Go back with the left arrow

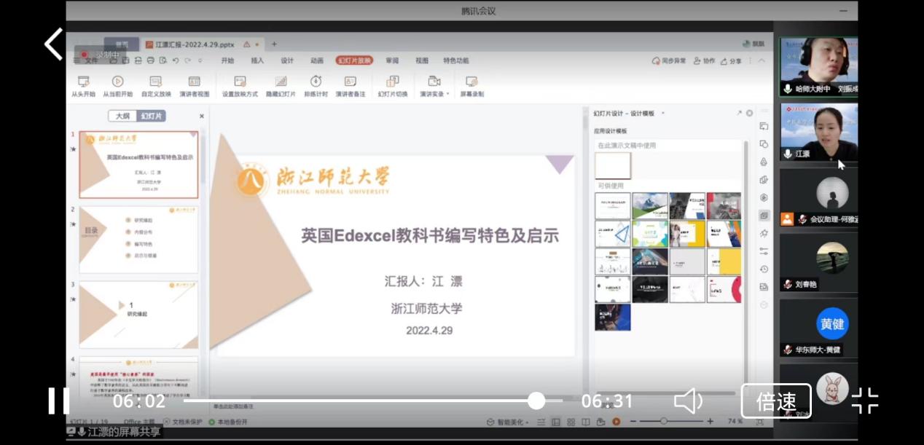[x=53, y=44]
